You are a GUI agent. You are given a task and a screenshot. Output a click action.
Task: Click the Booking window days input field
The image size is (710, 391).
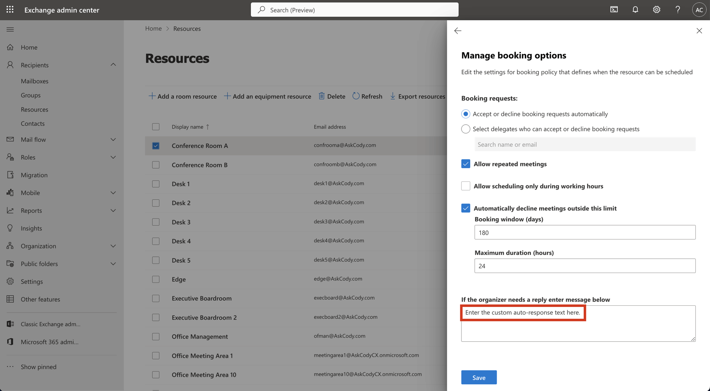[x=585, y=232]
